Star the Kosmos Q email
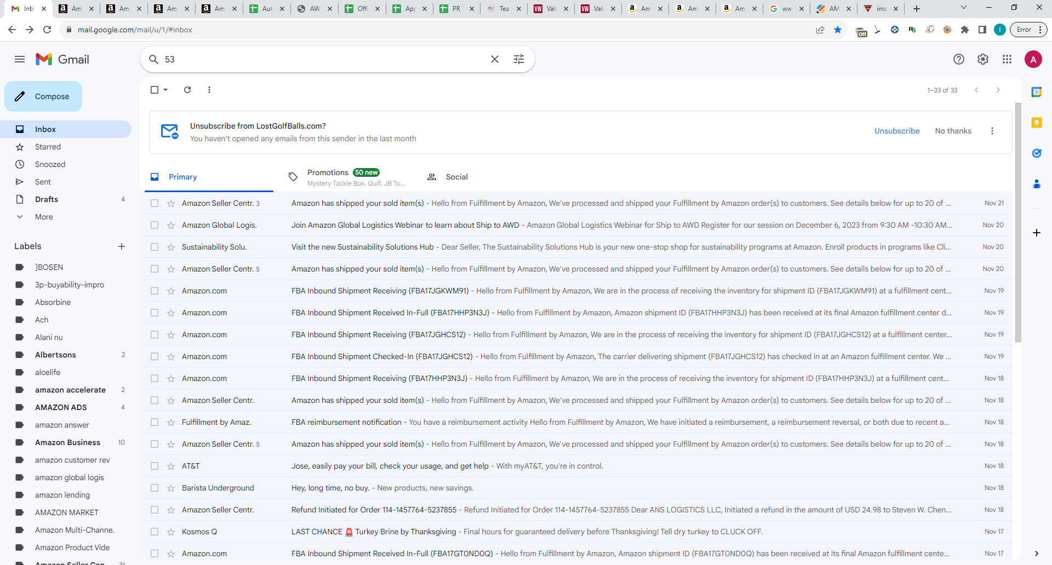Image resolution: width=1052 pixels, height=565 pixels. (171, 532)
